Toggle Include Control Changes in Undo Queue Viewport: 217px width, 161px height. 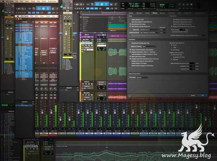coord(130,66)
